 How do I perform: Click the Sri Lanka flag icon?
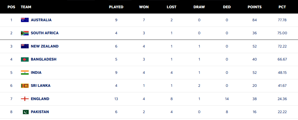tap(25, 86)
